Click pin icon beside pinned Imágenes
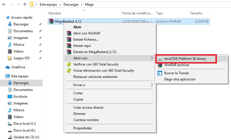Screen dimensions: 231x140 (40, 38)
